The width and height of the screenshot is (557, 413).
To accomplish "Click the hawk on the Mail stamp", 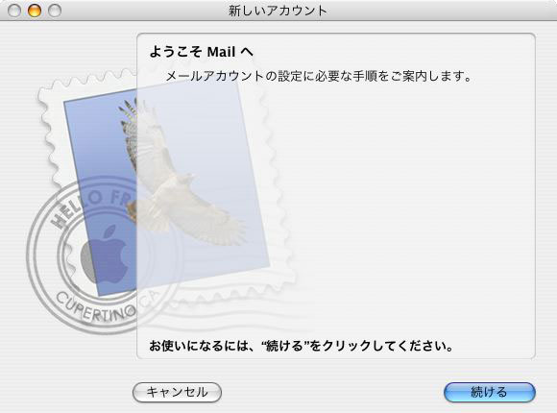I will pos(178,174).
